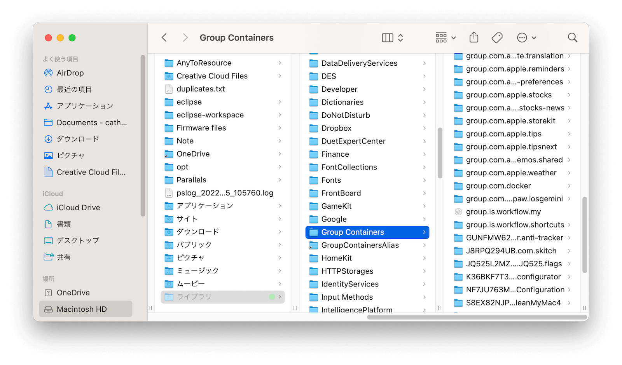
Task: Select the パブリック folder
Action: point(222,245)
